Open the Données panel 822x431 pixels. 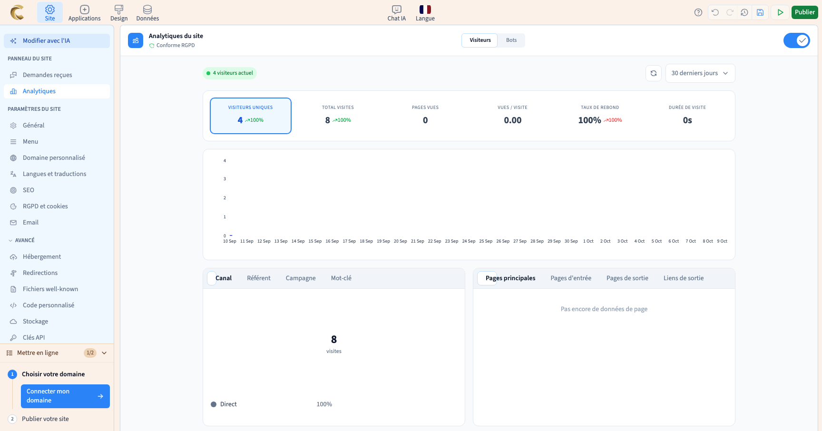[147, 13]
